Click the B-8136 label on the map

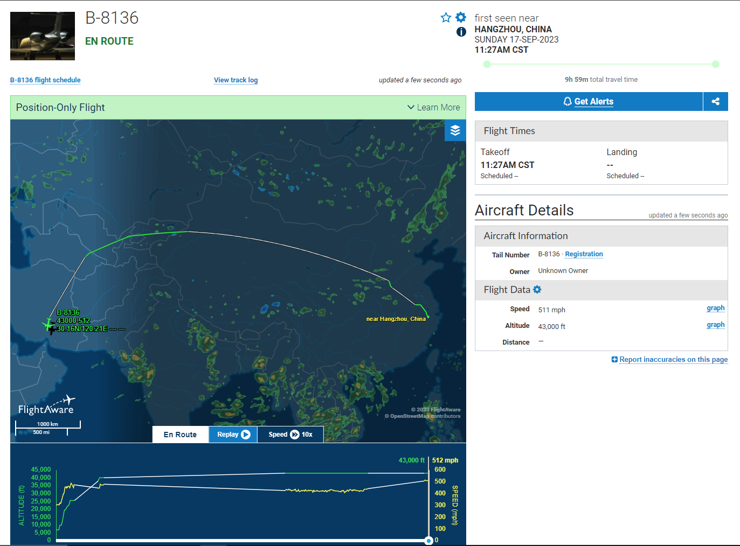pos(68,312)
